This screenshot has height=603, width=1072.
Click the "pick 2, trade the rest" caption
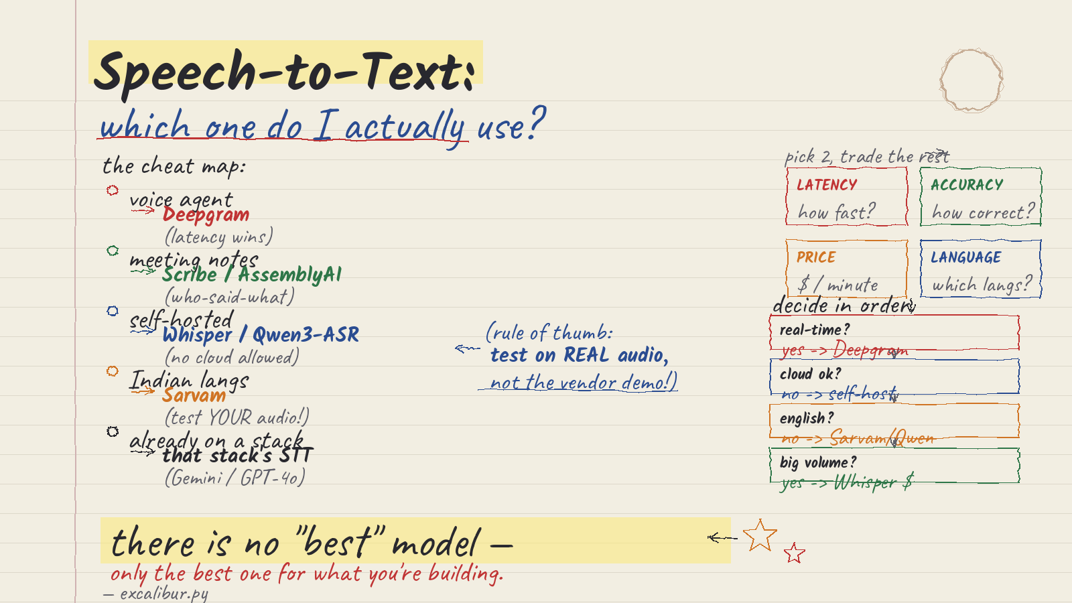pos(867,157)
